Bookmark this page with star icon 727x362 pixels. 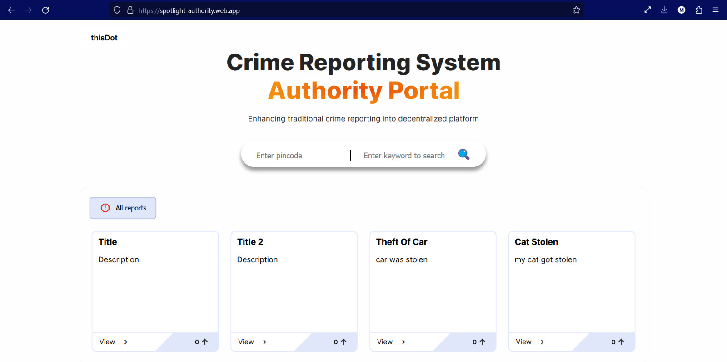click(576, 10)
